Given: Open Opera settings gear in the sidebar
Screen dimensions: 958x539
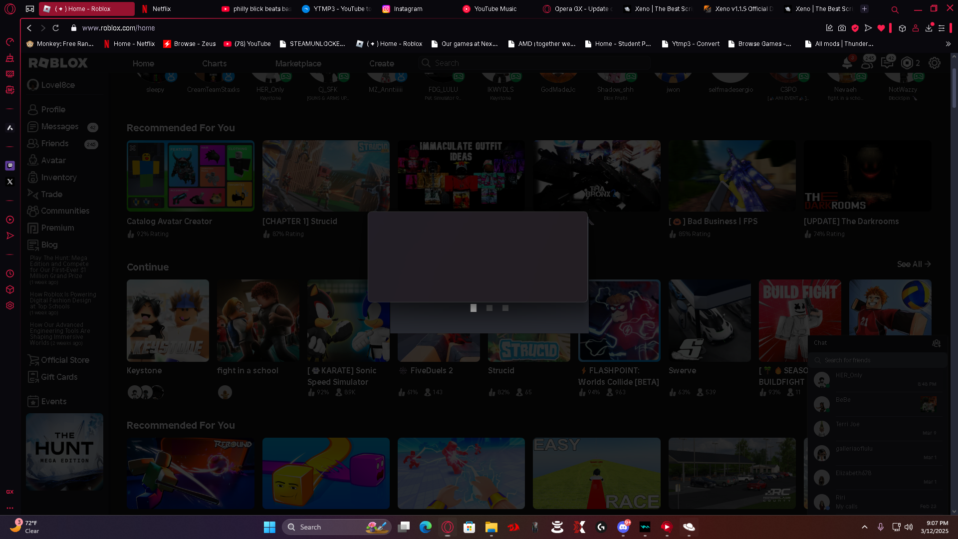Looking at the screenshot, I should 10,305.
